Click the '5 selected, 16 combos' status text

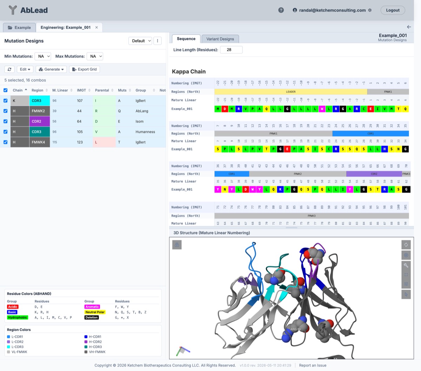[25, 80]
